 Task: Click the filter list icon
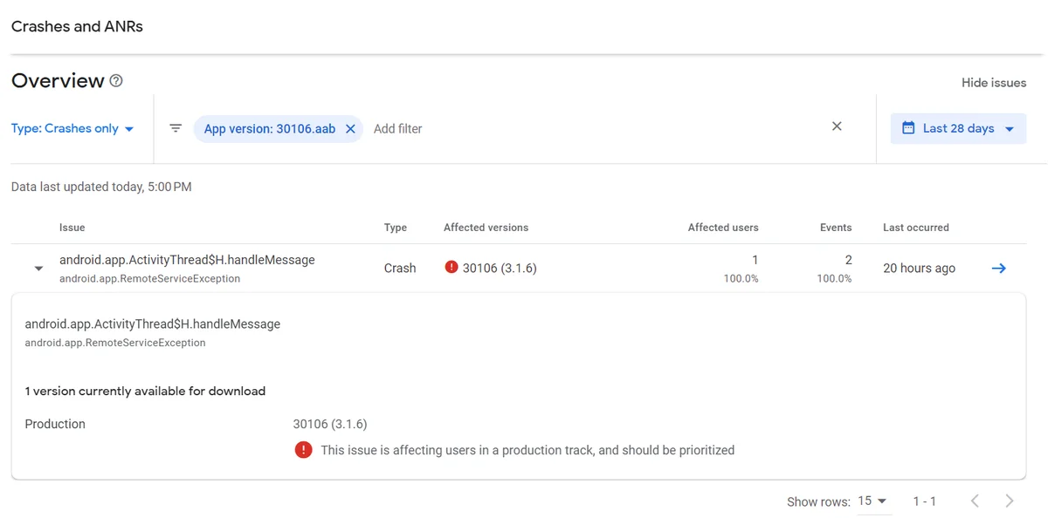tap(176, 128)
